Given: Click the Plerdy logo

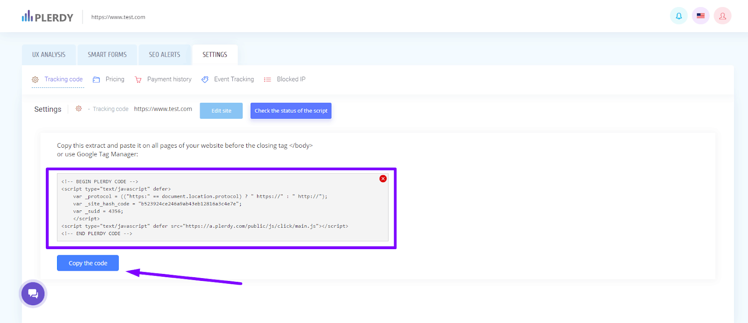Looking at the screenshot, I should 47,17.
